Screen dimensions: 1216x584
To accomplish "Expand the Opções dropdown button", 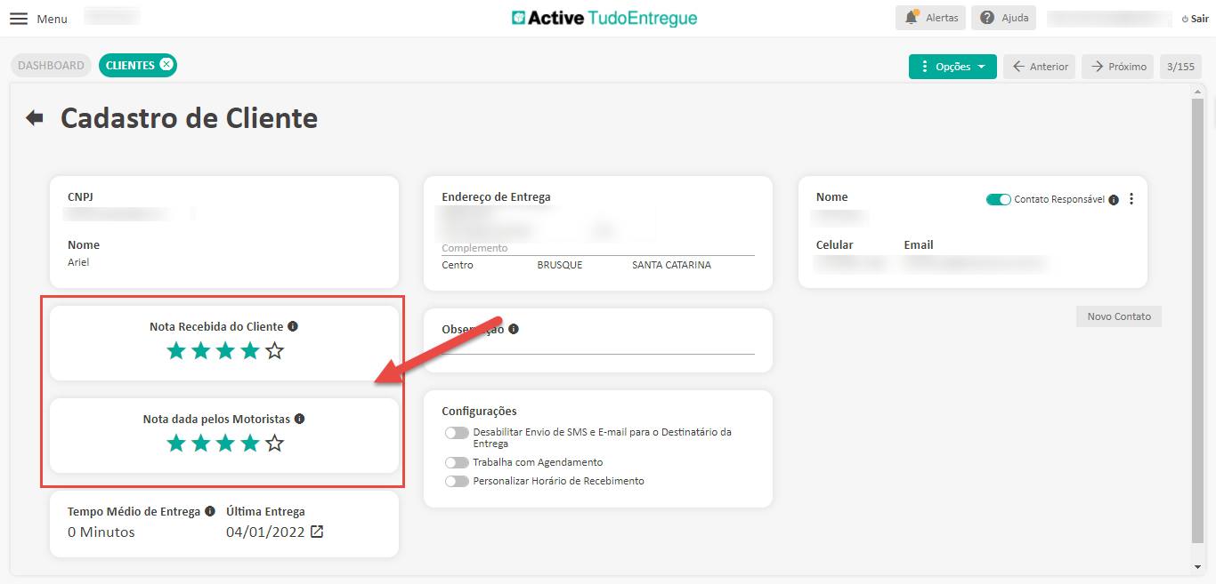I will [953, 67].
